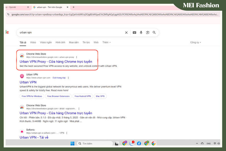The width and height of the screenshot is (226, 151).
Task: Open options menu for the urban-vpn-proxy result
Action: (77, 57)
